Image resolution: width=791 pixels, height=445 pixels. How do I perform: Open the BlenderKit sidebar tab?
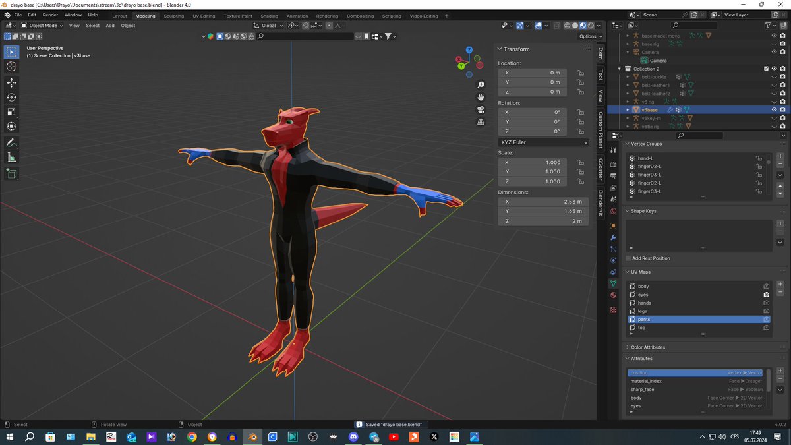[601, 202]
